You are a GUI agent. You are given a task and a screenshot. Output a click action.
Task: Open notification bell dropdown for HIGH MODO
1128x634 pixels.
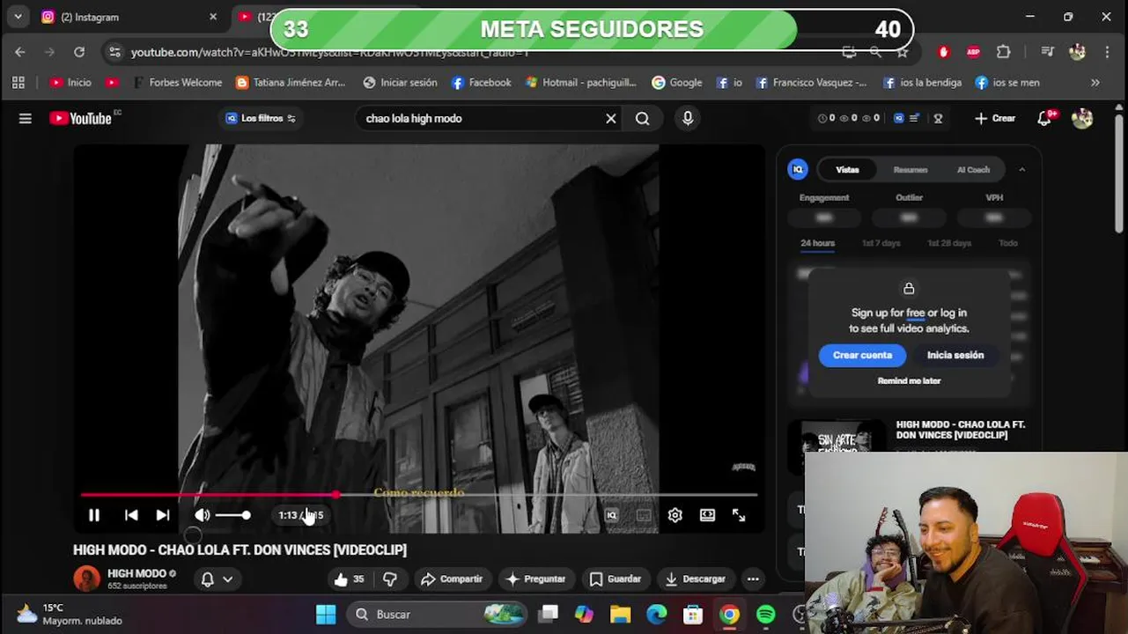tap(217, 579)
